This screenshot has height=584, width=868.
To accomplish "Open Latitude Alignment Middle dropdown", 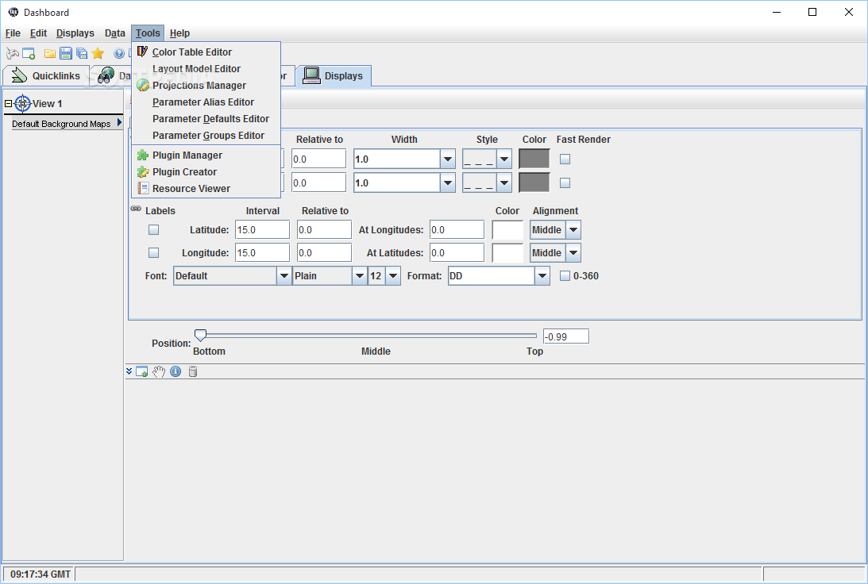I will (x=573, y=229).
